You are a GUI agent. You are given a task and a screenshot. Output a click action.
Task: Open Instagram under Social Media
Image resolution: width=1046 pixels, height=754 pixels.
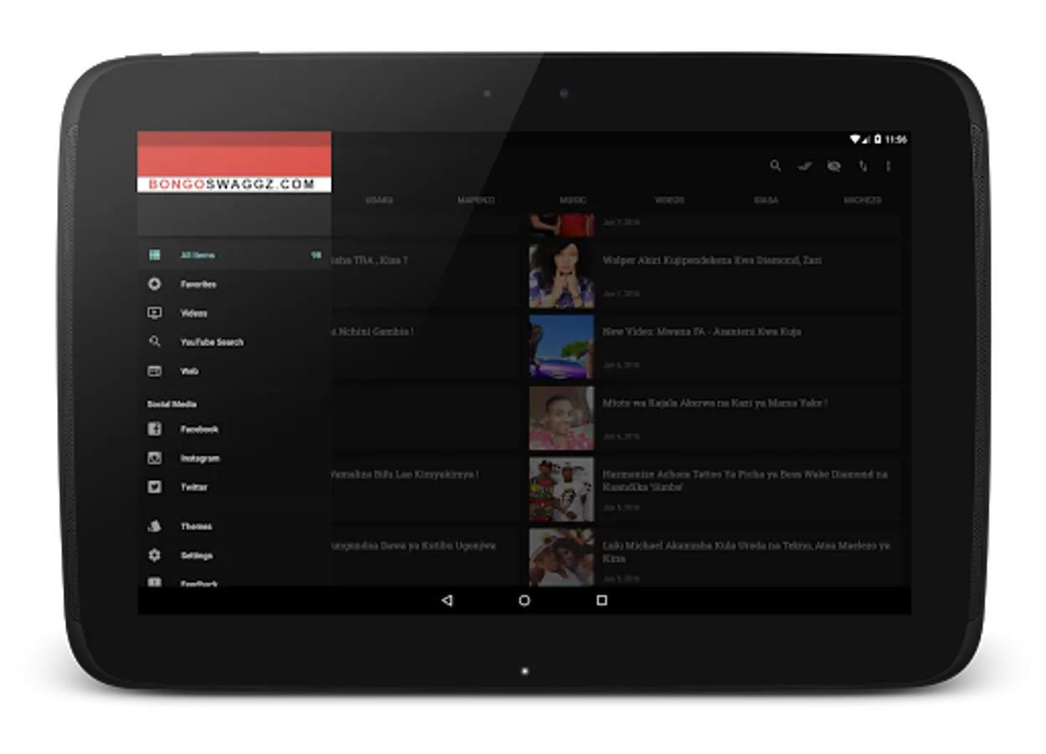click(x=234, y=459)
